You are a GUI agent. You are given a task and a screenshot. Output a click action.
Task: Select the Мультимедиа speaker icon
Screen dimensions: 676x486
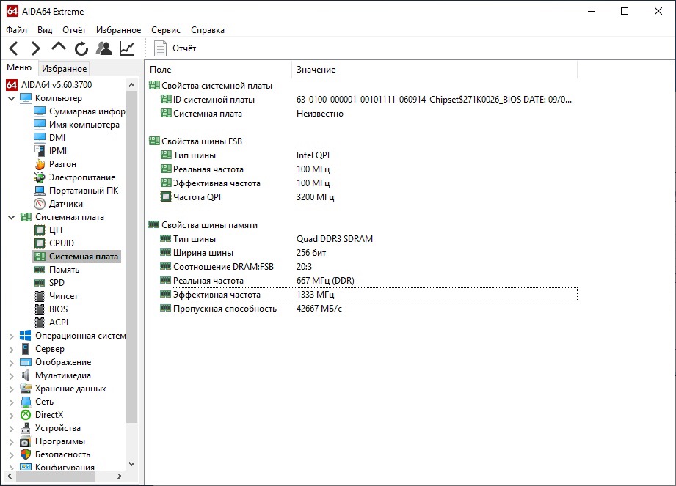[x=26, y=375]
